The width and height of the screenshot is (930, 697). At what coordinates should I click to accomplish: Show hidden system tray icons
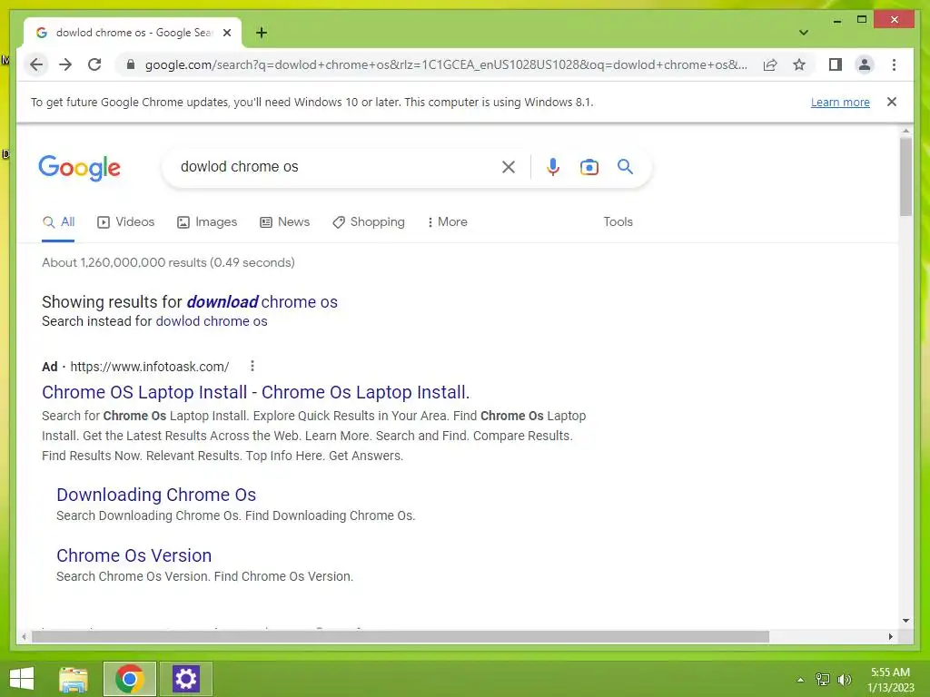(x=800, y=680)
